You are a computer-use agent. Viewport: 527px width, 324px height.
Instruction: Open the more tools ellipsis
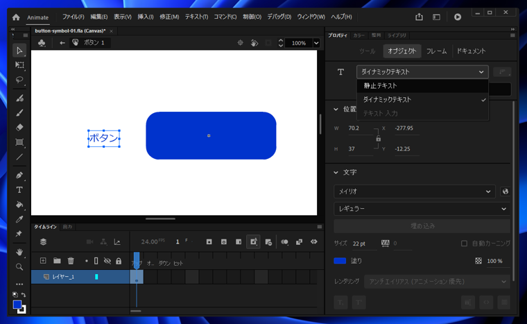click(19, 284)
